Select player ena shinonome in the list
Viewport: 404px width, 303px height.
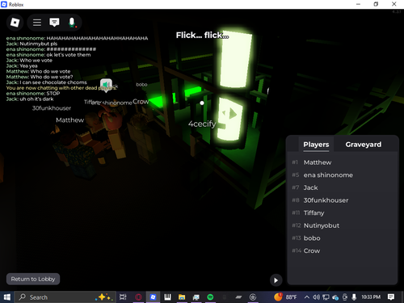(x=343, y=175)
